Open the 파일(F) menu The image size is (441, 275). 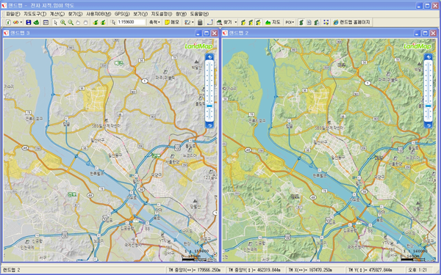point(13,14)
